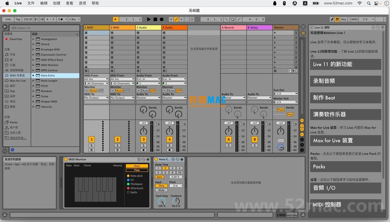Toggle the first Post send button on Master

point(281,110)
